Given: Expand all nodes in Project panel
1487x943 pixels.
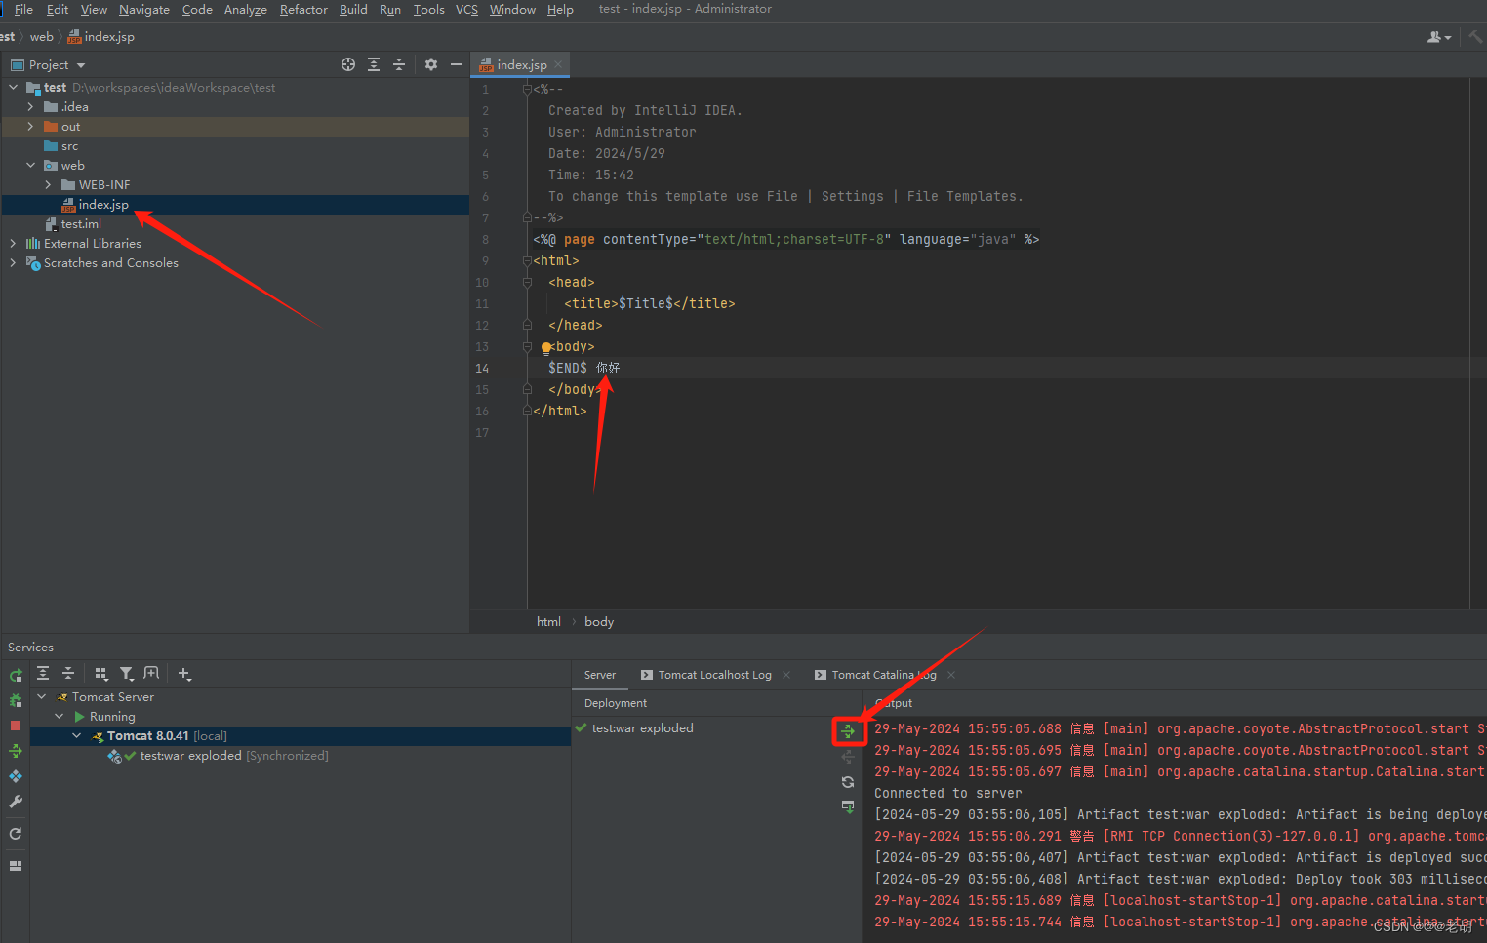Looking at the screenshot, I should (374, 64).
